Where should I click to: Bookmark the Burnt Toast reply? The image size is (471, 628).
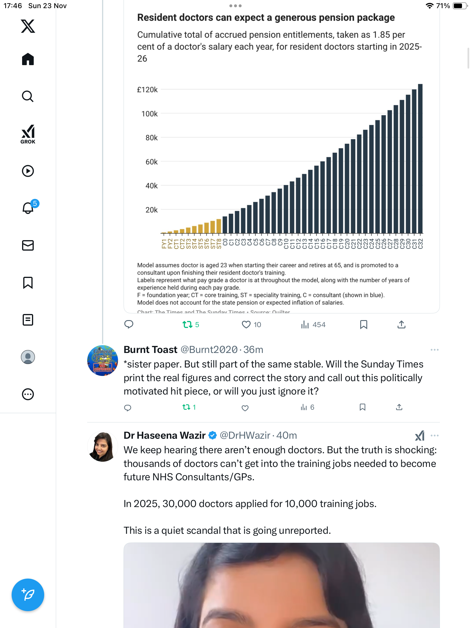pyautogui.click(x=362, y=407)
